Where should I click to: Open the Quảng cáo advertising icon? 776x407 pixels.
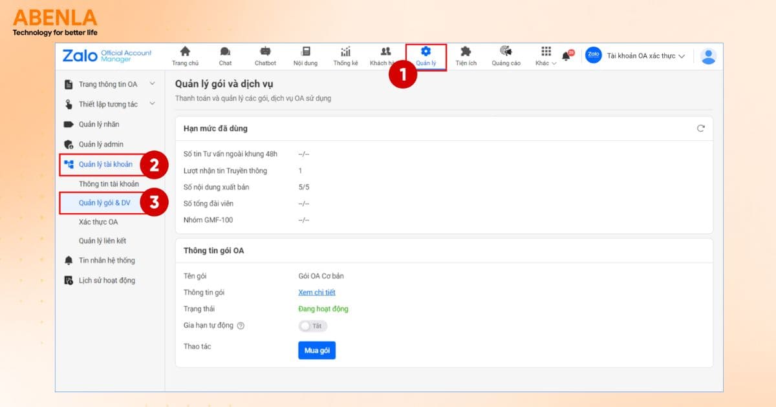coord(506,52)
